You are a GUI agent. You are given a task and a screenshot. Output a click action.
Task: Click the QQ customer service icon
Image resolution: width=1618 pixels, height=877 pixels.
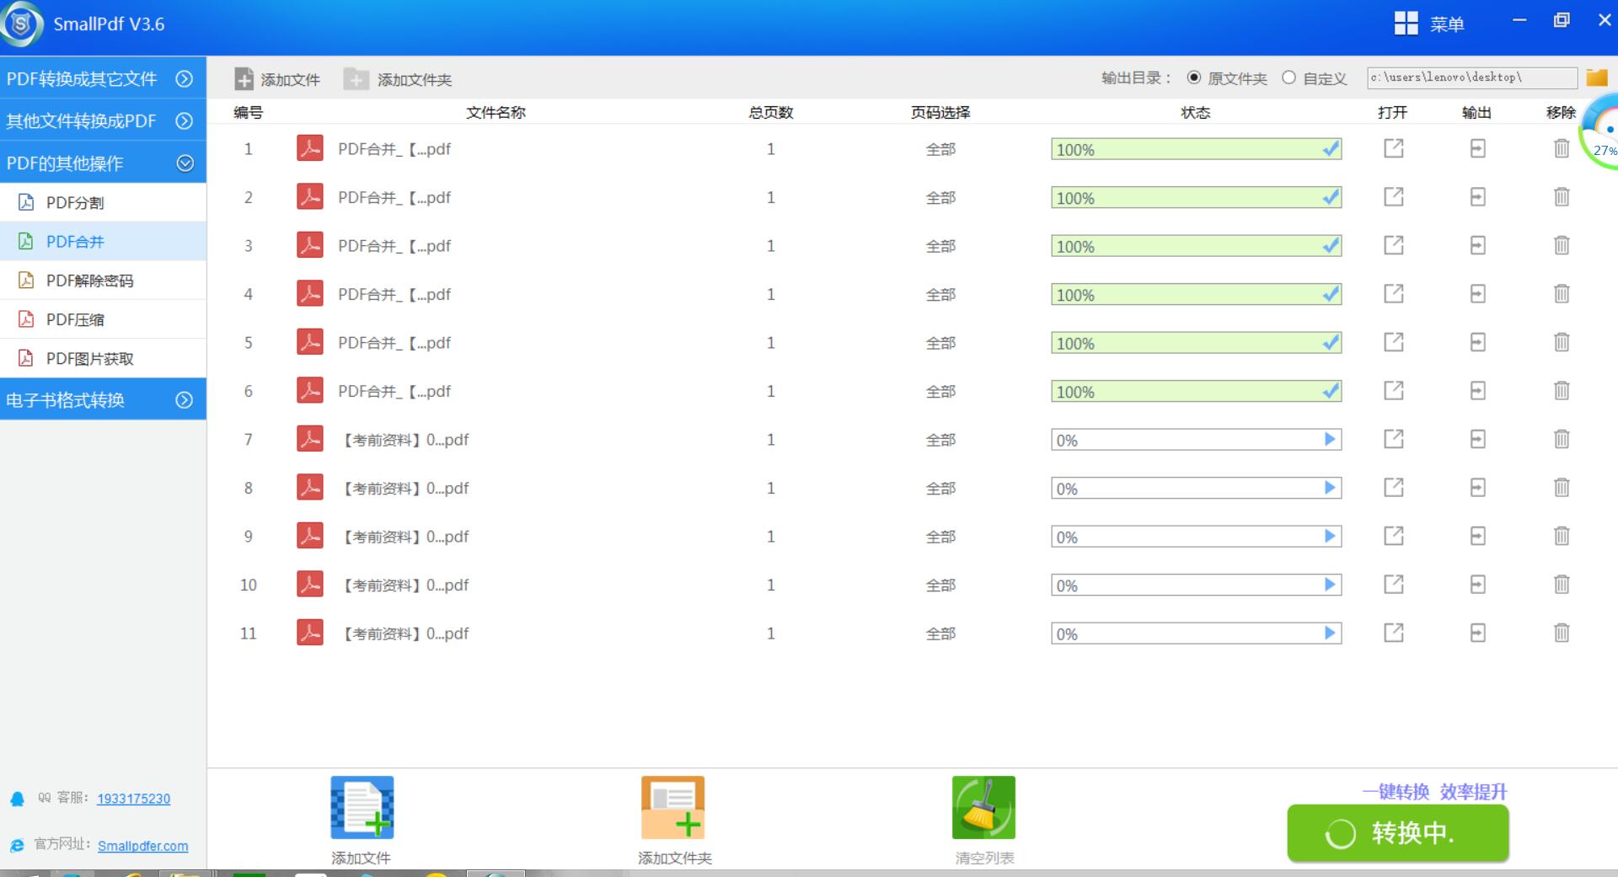[18, 799]
